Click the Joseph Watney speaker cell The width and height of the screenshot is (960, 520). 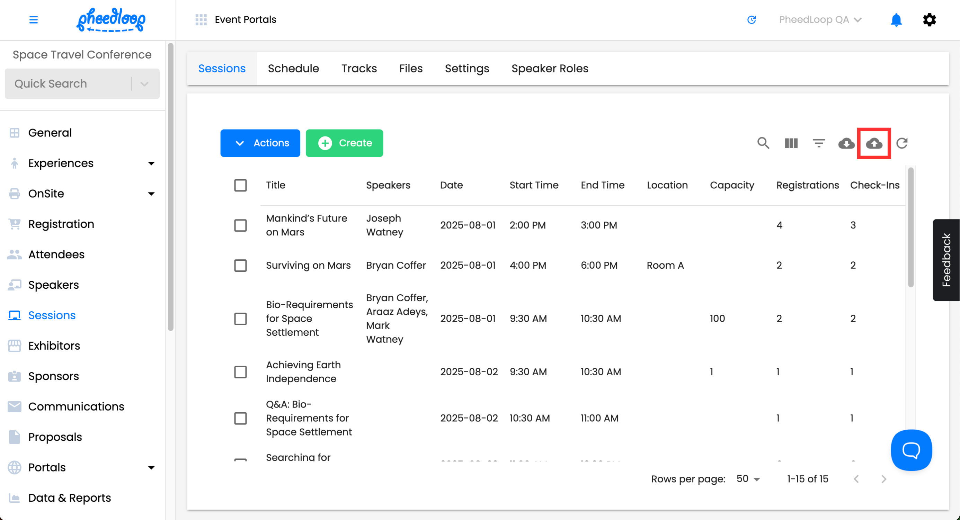point(384,225)
